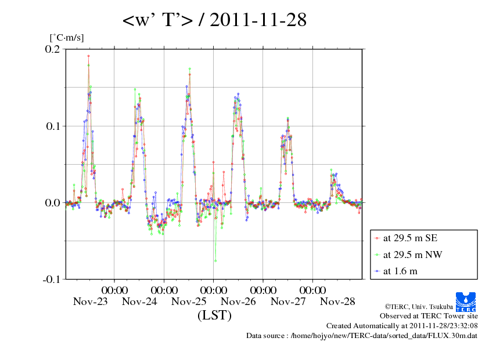489x345 pixels.
Task: Click the Nov-23 date label
Action: 90,301
